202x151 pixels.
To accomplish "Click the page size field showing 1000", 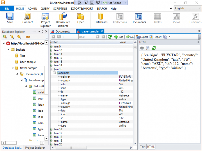I will click(x=86, y=37).
